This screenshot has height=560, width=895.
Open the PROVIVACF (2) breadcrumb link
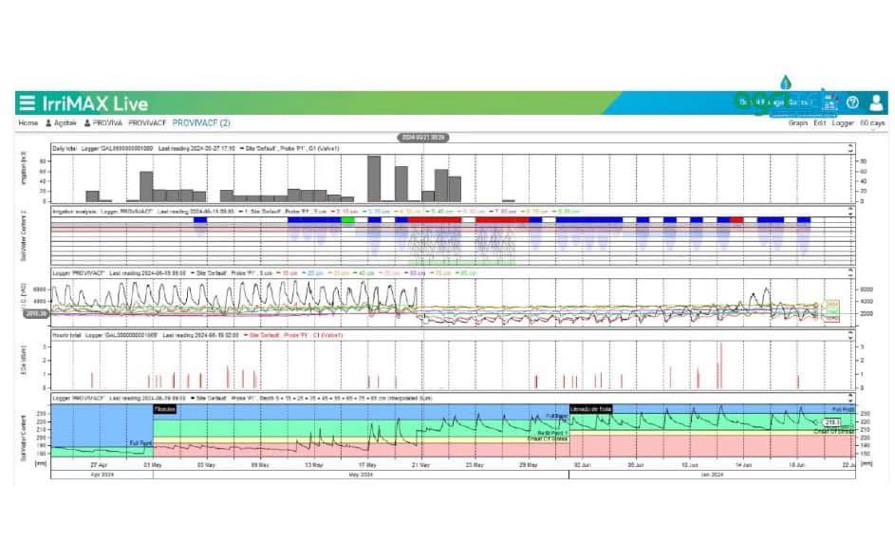coord(200,123)
